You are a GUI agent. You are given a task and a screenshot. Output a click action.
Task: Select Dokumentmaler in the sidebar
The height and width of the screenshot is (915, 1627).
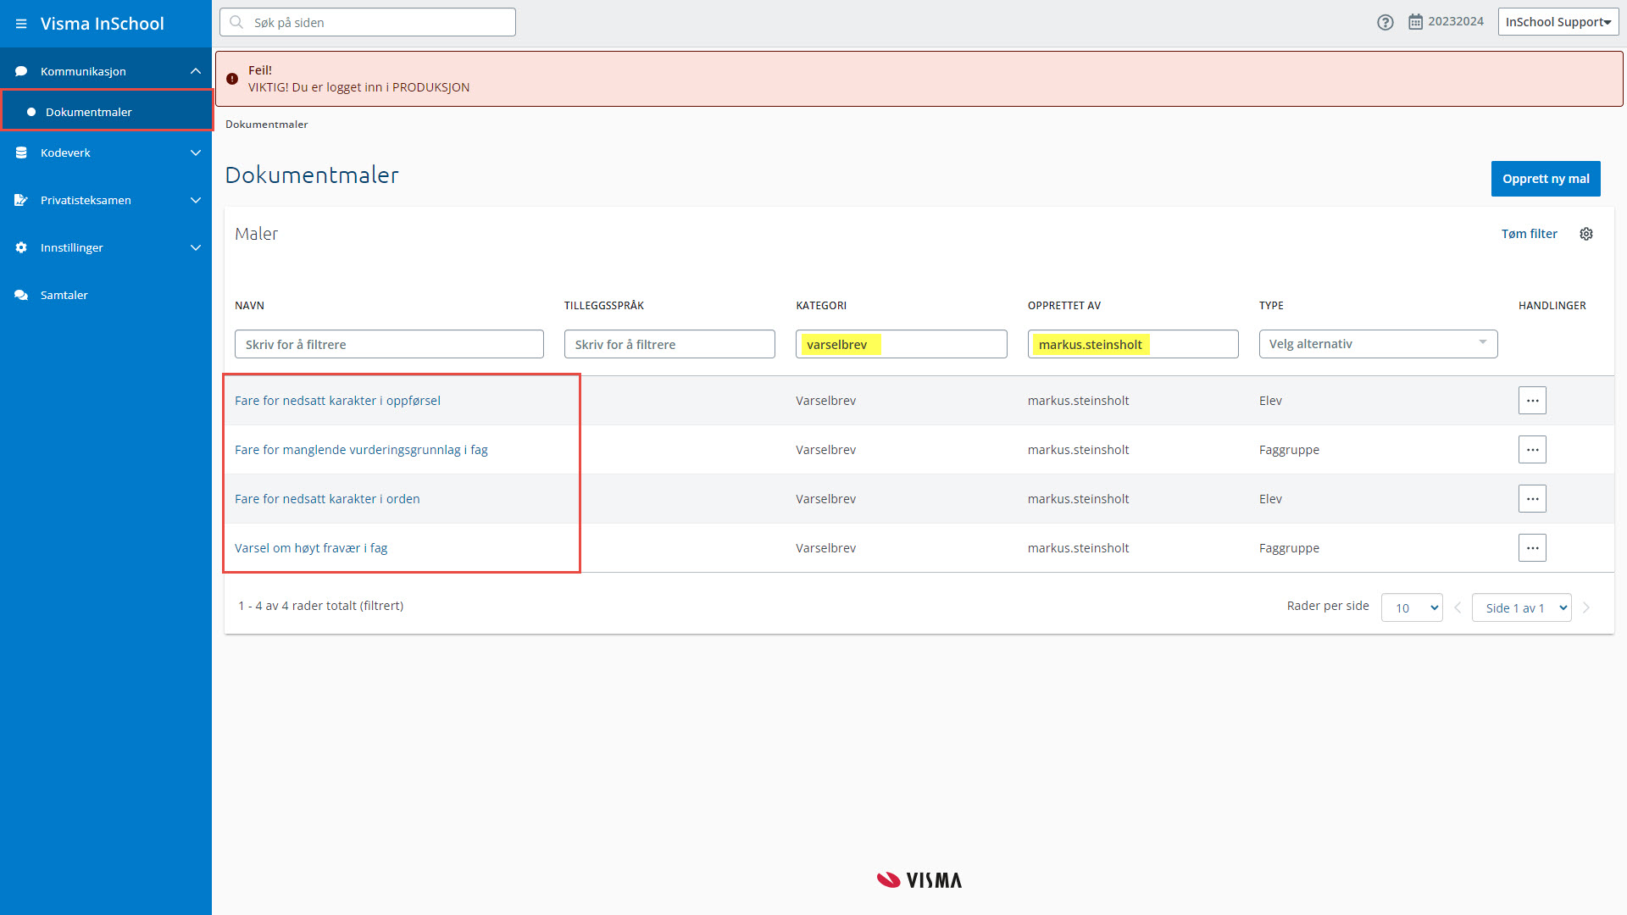(89, 112)
